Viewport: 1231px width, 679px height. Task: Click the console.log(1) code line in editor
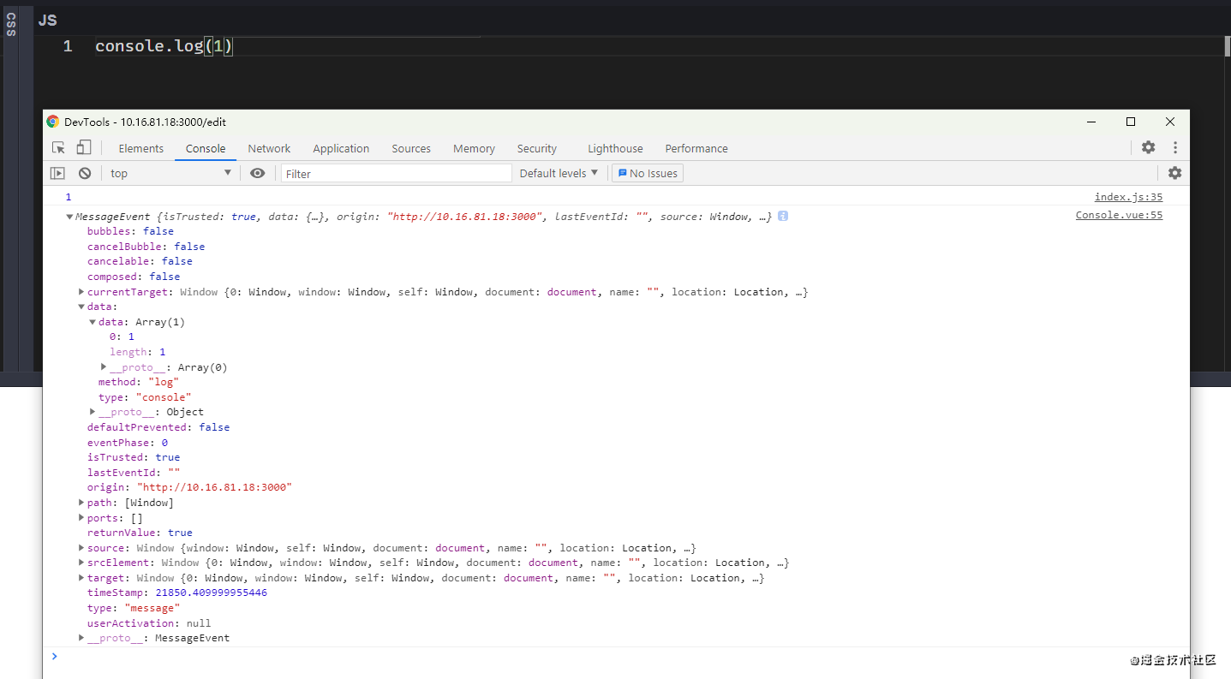[x=164, y=46]
